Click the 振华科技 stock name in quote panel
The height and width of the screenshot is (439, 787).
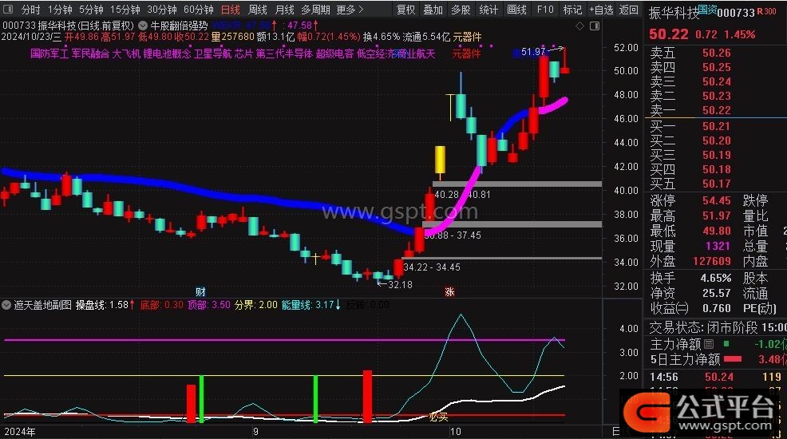coord(673,13)
